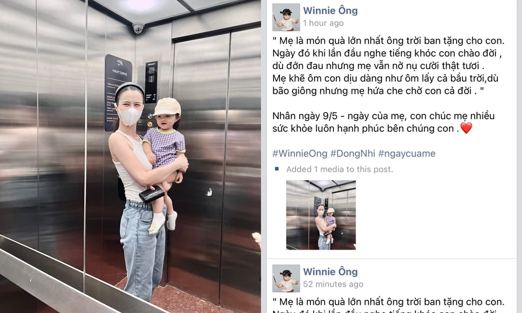Follow the #ngaycuame hashtag
Screen dimensions: 522x313
pos(407,153)
